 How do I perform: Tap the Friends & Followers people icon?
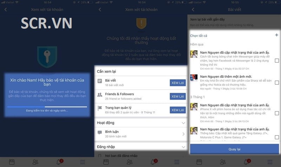coord(100,95)
